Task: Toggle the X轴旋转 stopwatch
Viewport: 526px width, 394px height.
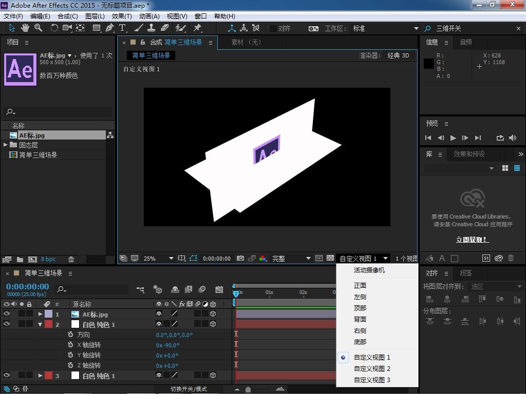Action: click(x=70, y=345)
